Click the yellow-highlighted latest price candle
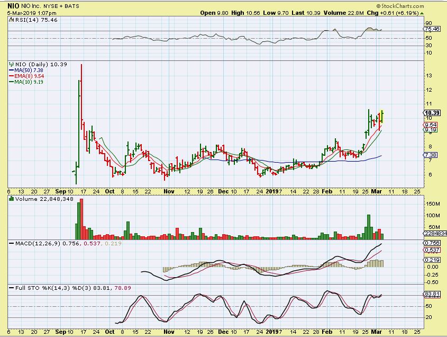This screenshot has width=447, height=337. pyautogui.click(x=382, y=117)
